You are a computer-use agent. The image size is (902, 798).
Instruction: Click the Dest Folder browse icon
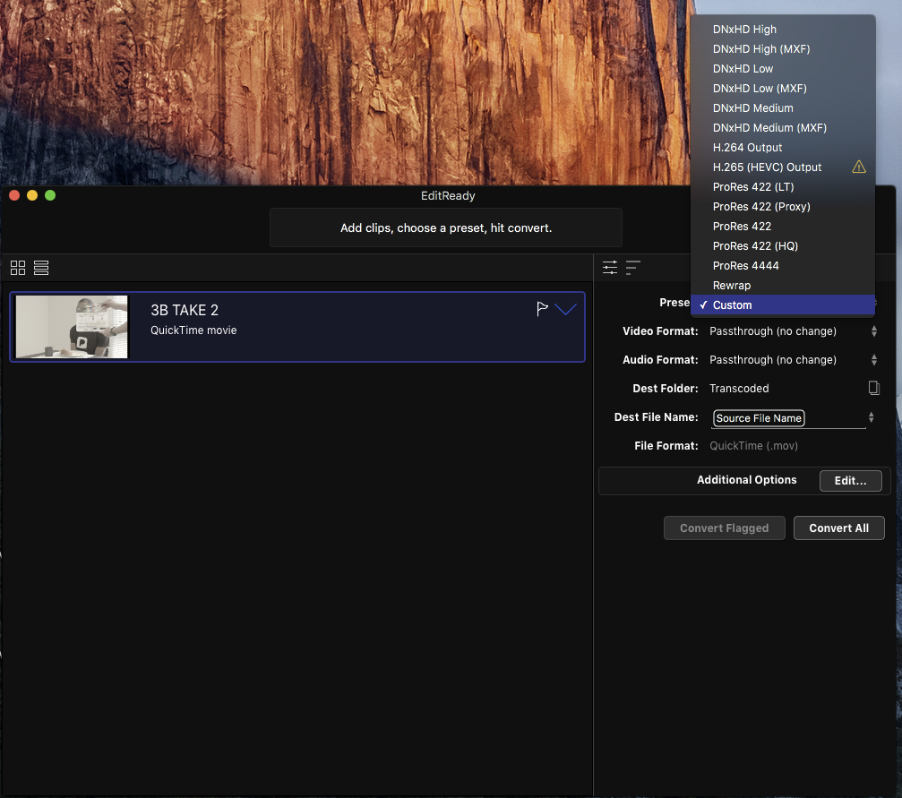[873, 388]
